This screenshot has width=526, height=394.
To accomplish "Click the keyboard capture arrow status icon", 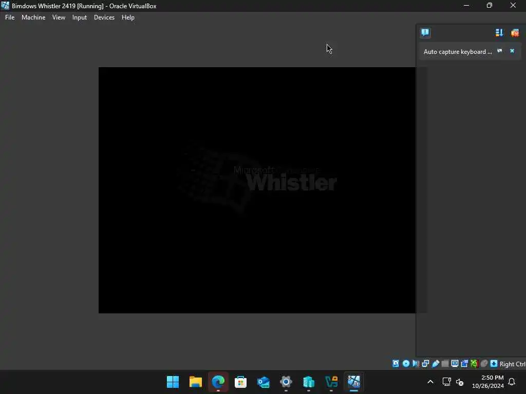I will click(494, 364).
